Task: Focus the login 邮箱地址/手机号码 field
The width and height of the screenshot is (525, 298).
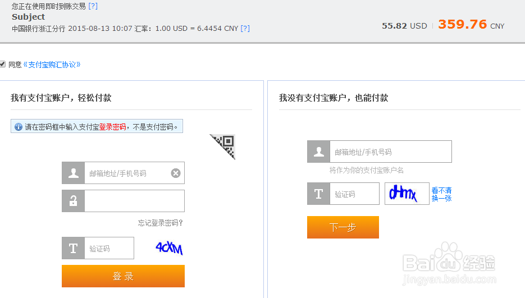Action: (135, 173)
